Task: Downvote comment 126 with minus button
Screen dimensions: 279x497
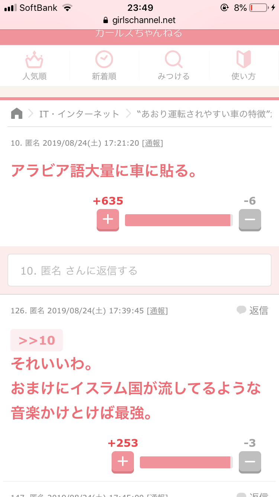Action: pyautogui.click(x=250, y=462)
